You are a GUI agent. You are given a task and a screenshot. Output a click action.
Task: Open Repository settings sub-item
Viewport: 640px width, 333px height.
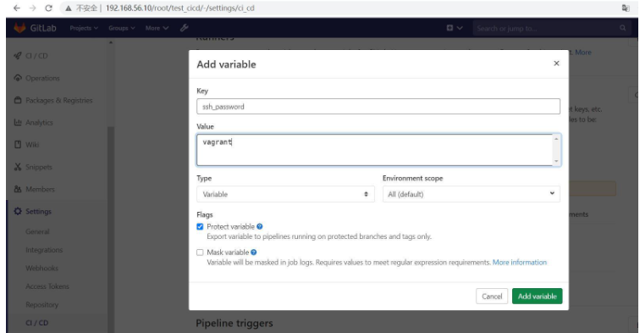point(42,305)
